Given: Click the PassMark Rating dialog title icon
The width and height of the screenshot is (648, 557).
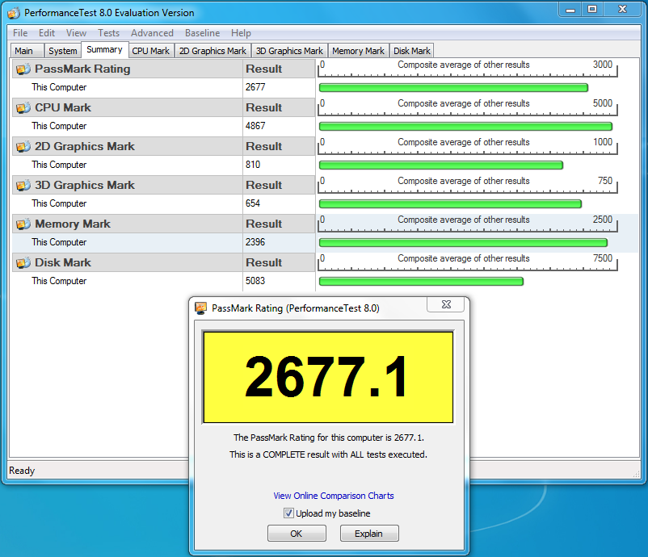Looking at the screenshot, I should point(201,308).
